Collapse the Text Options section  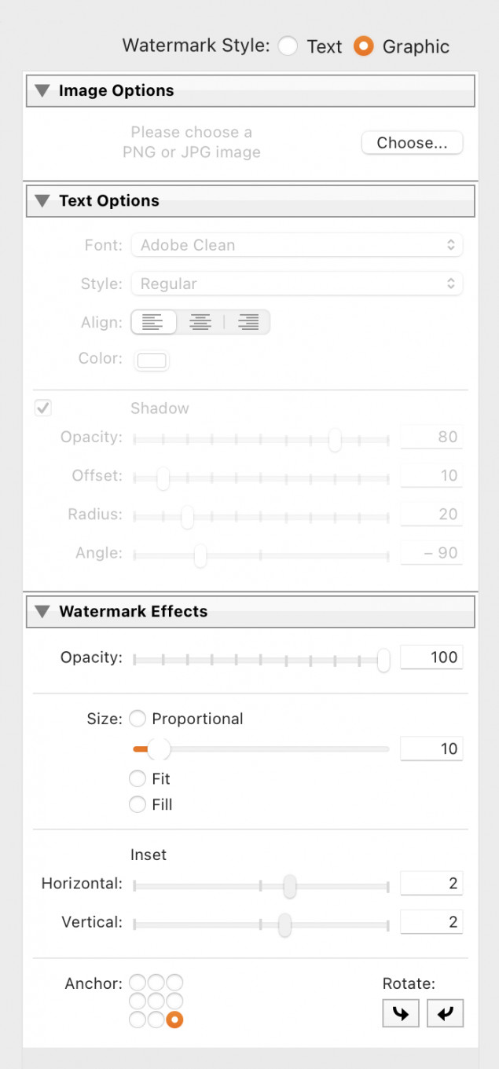coord(42,201)
